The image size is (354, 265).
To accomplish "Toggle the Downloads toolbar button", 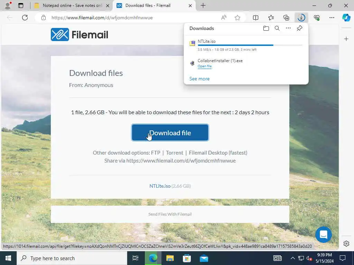I will click(301, 18).
